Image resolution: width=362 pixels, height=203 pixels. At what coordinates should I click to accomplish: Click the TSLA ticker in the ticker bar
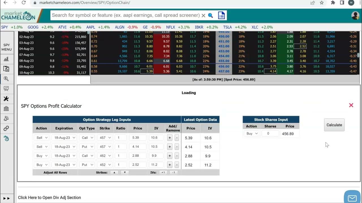[227, 27]
